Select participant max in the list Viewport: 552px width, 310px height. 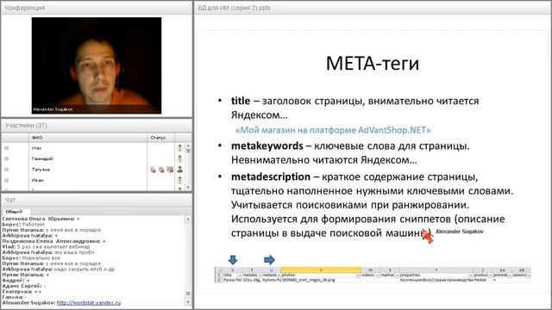pos(36,148)
